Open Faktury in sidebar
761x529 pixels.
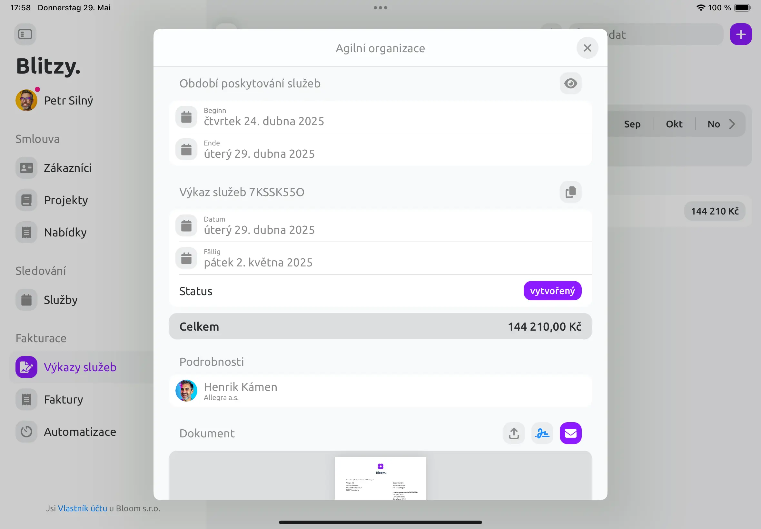[x=64, y=399]
